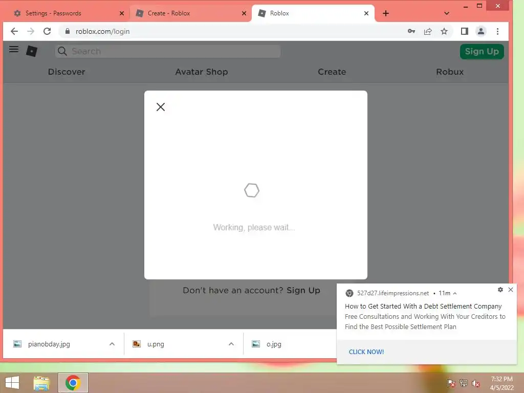Click the Sign Up link below dialog

303,291
